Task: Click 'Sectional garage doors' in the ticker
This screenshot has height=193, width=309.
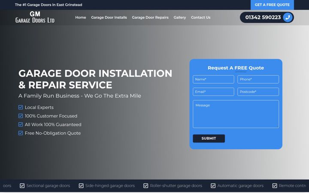Action: (48, 186)
